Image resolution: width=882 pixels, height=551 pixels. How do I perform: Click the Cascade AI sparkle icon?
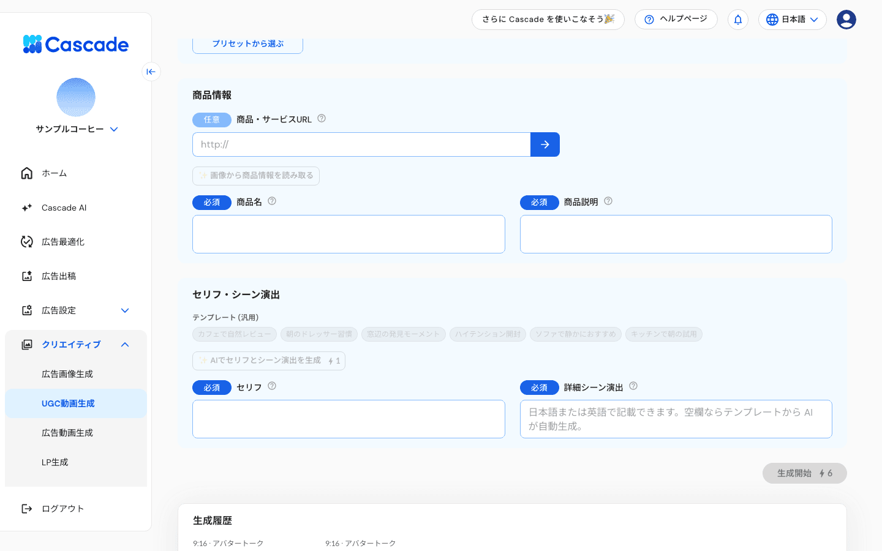[27, 208]
